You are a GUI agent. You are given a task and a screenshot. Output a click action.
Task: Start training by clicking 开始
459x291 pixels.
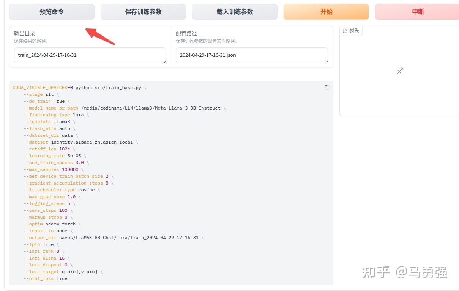326,12
